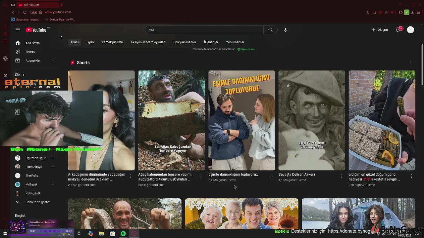Click the page vertical scrollbar thumb

(x=422, y=64)
